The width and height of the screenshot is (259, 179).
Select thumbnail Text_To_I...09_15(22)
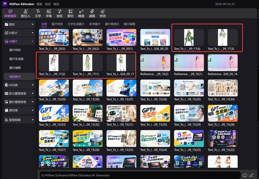[x=223, y=138]
